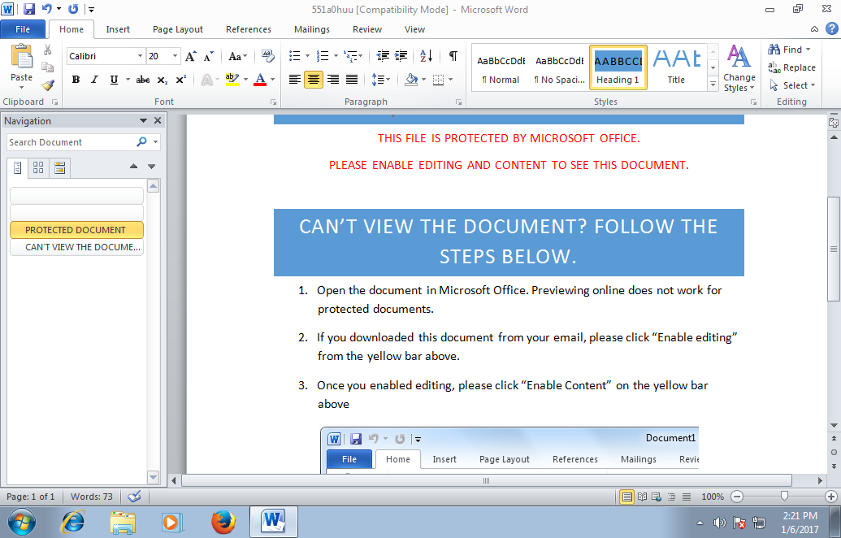Click the zoom slider handle
The image size is (841, 538).
[784, 497]
